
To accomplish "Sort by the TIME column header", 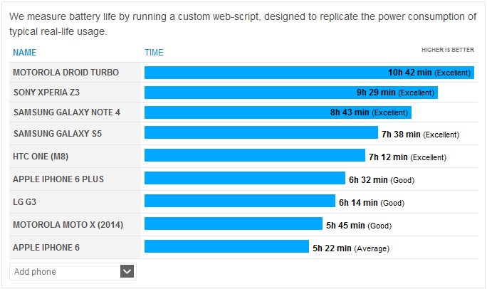I will pos(154,53).
